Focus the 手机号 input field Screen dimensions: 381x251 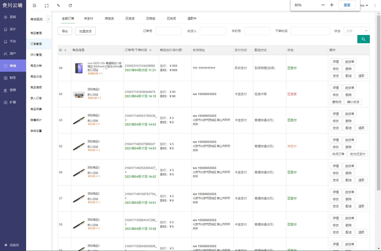coord(257,31)
